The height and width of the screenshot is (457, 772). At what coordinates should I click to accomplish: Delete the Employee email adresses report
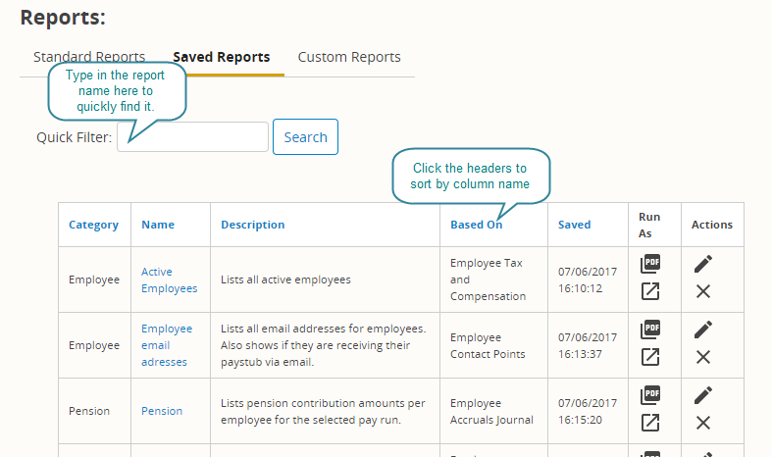pyautogui.click(x=703, y=357)
